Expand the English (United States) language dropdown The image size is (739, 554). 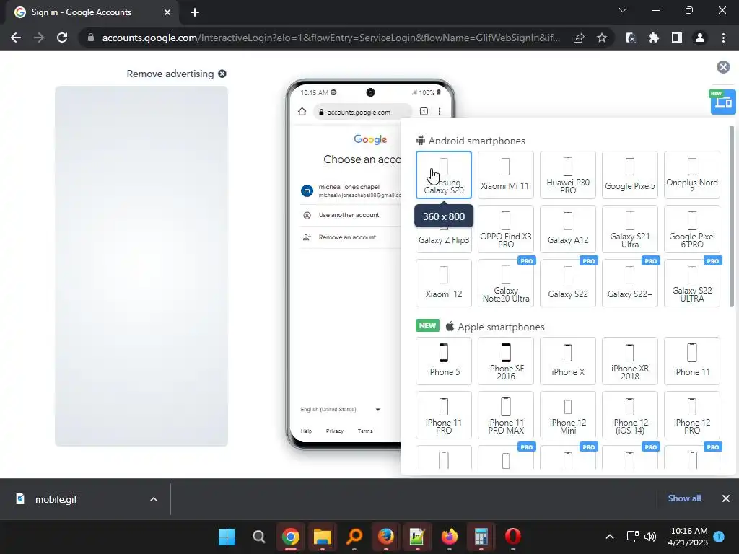(341, 410)
